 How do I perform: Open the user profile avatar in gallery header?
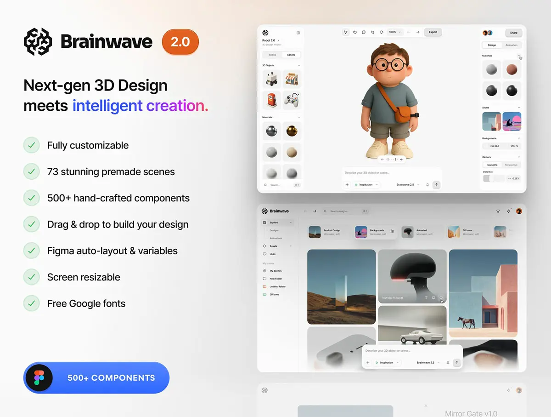point(519,211)
